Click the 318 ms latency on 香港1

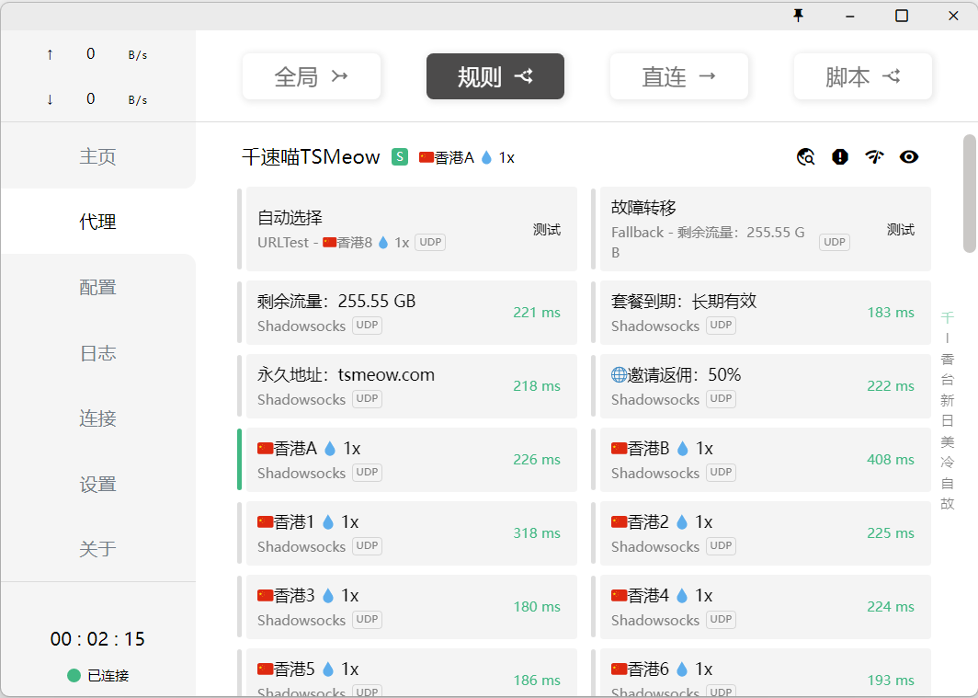point(537,533)
